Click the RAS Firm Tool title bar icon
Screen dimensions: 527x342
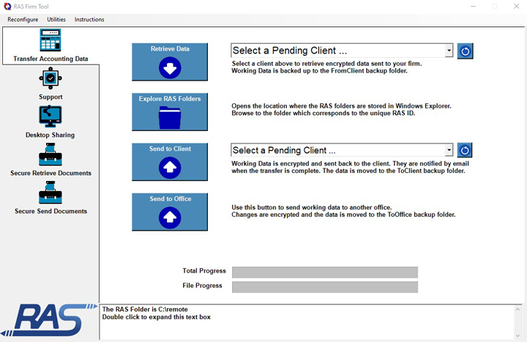tap(7, 7)
